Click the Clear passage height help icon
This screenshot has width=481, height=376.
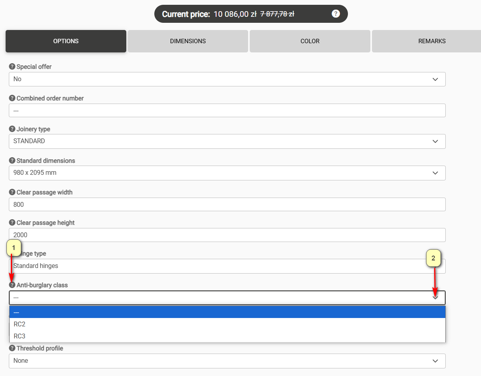point(12,223)
